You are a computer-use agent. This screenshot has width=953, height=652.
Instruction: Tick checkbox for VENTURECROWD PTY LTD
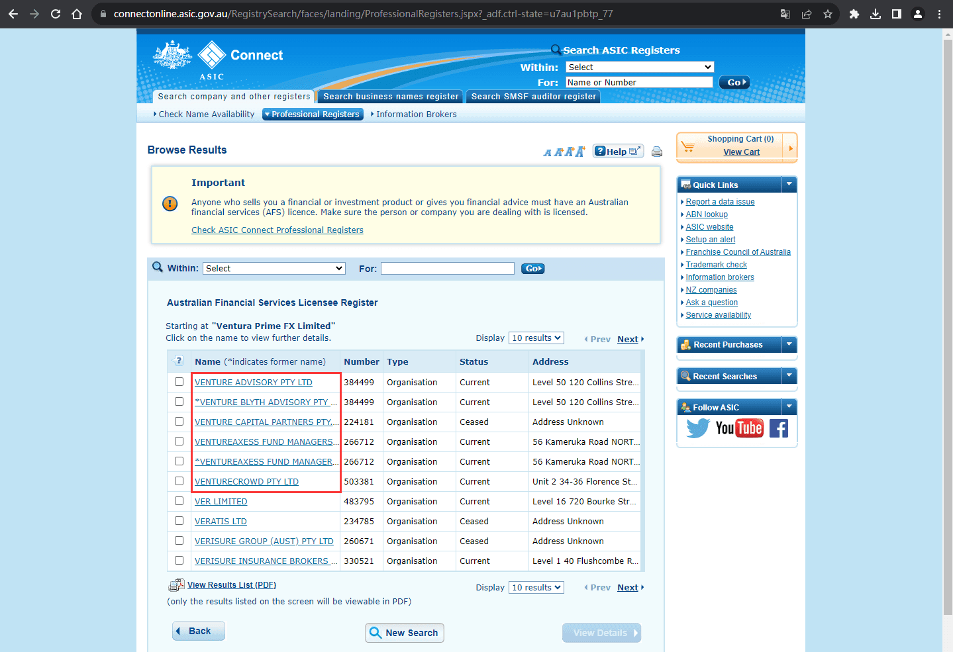tap(179, 481)
